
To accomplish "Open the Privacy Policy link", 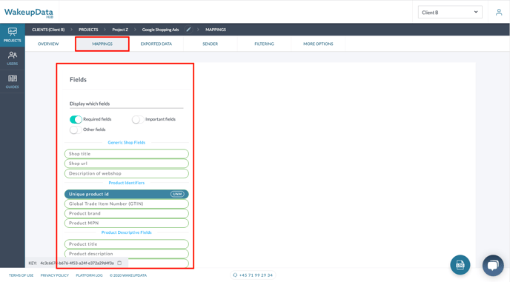I will tap(55, 275).
